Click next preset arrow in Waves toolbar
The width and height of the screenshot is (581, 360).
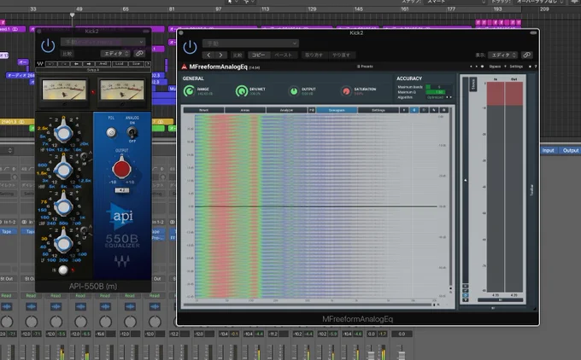[89, 64]
